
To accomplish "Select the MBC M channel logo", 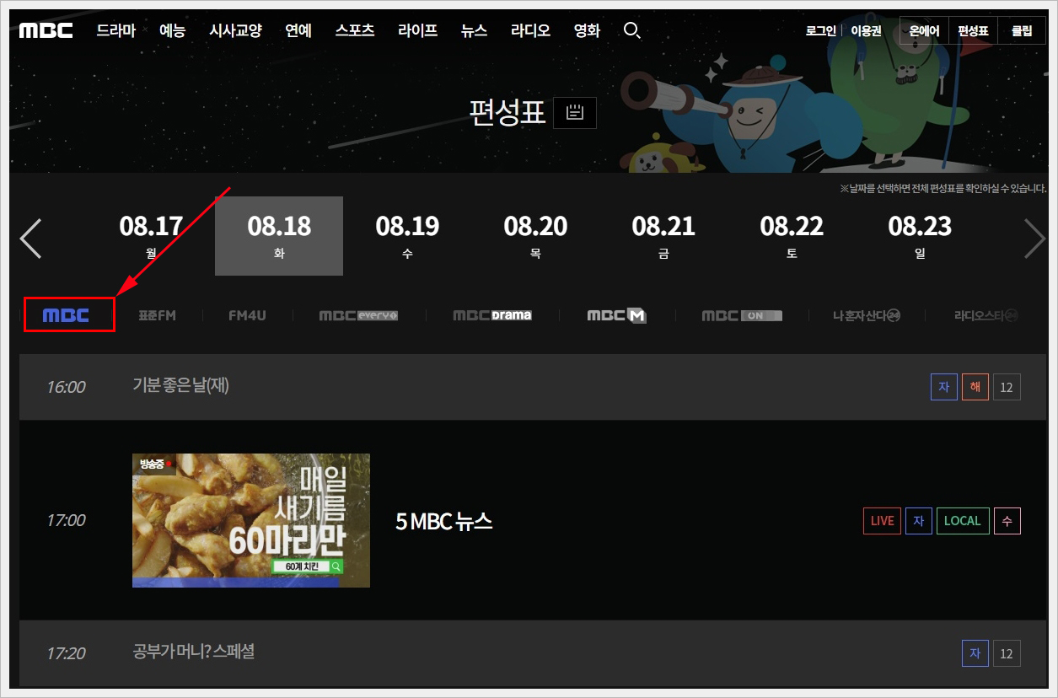I will 616,315.
